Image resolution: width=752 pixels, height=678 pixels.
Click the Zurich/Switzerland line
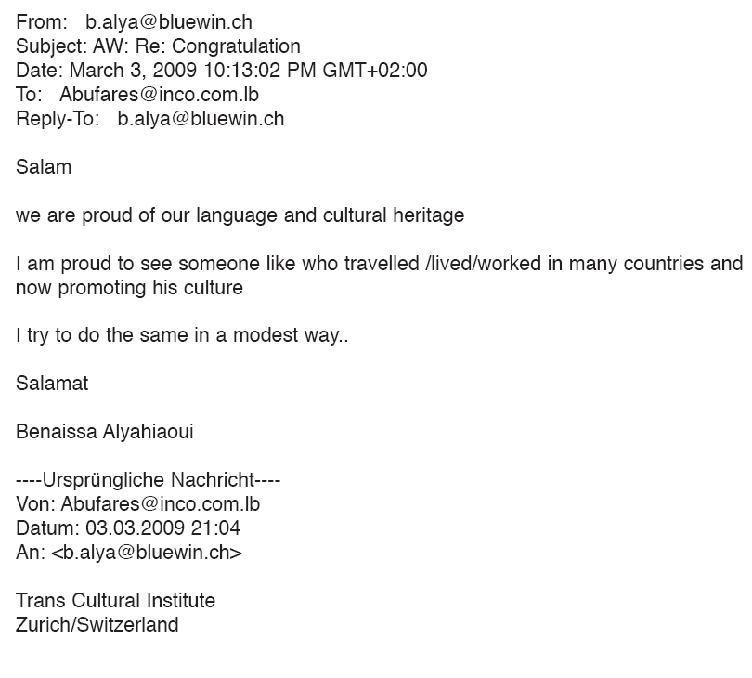tap(97, 625)
